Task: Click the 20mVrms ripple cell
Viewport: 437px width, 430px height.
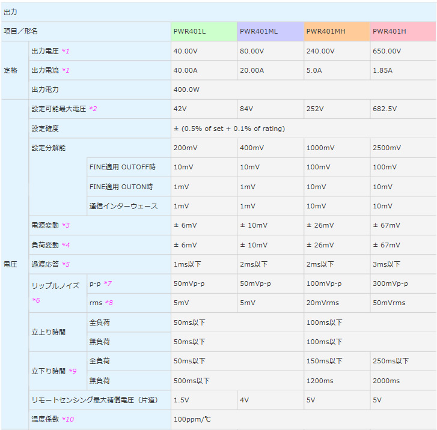Action: [337, 303]
